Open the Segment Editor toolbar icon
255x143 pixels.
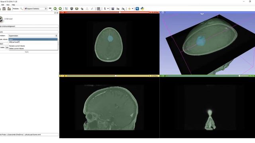click(x=92, y=9)
